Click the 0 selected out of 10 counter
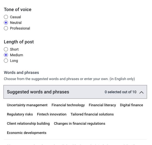This screenshot has height=145, width=152. coord(120,92)
